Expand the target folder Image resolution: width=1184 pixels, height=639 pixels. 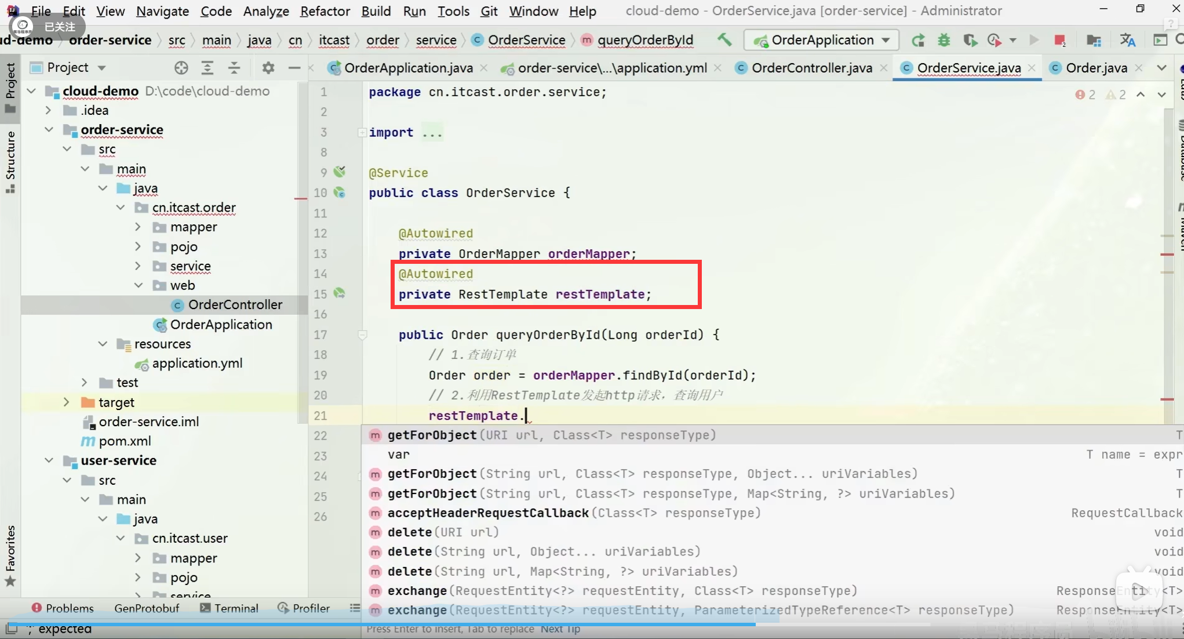[x=67, y=402]
